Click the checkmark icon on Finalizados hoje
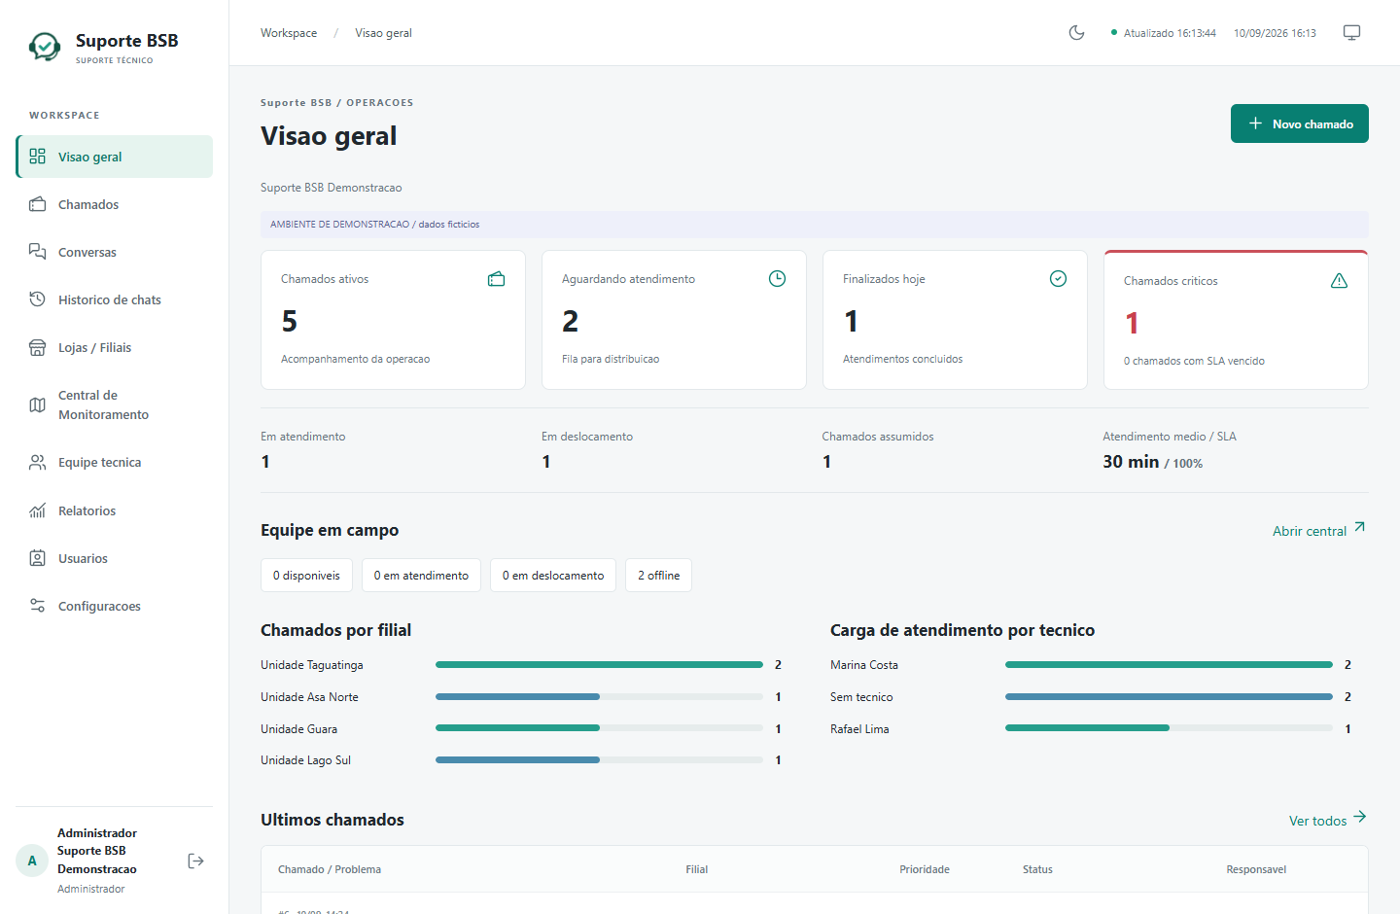This screenshot has height=914, width=1400. [1058, 279]
